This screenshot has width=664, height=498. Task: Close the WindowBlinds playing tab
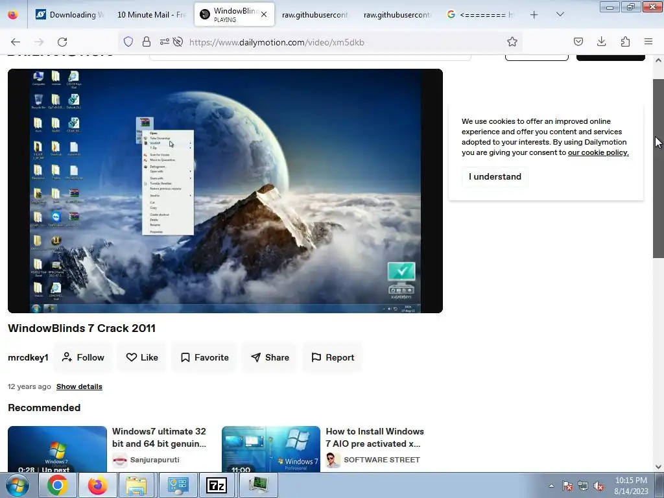pos(264,14)
